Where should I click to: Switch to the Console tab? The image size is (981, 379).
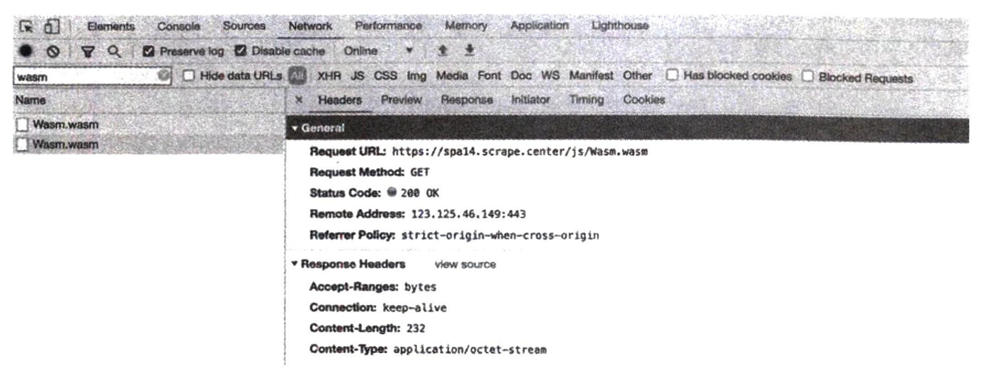[179, 26]
